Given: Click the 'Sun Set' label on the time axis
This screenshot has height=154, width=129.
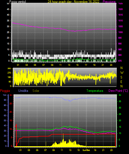Looking at the screenshot, I should point(86,150).
